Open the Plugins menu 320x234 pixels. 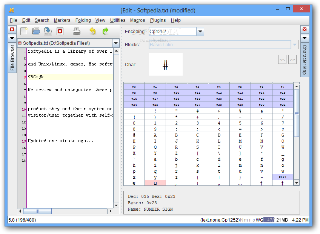[158, 20]
